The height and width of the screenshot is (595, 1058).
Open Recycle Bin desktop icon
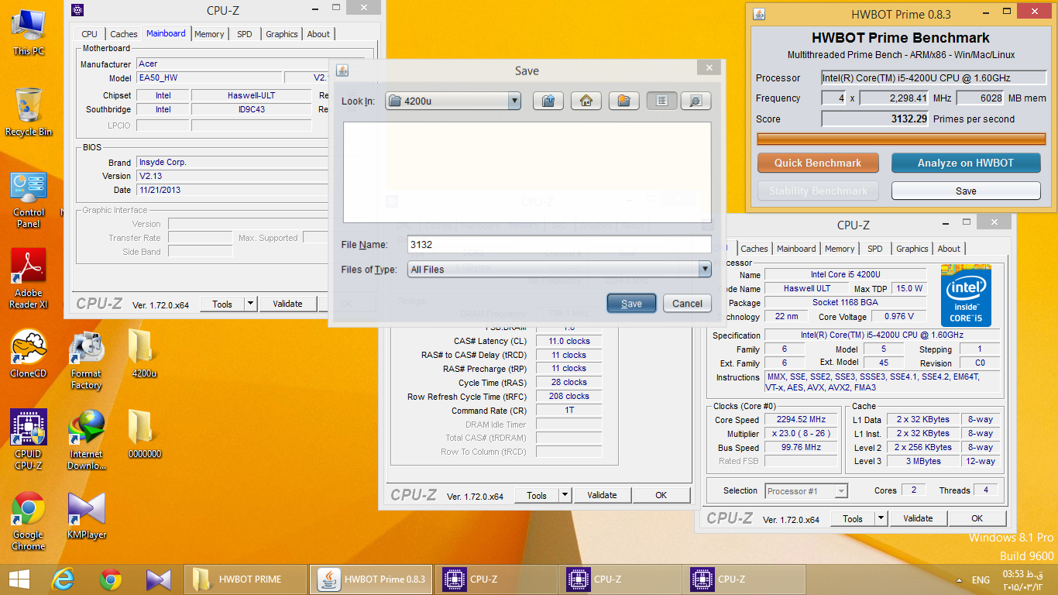(29, 112)
